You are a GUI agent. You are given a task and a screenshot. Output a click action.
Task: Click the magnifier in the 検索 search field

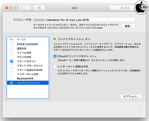click(x=122, y=8)
